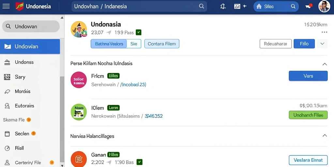Click the Undovhan / Indanesia search field
334x167 pixels.
[x=139, y=6]
